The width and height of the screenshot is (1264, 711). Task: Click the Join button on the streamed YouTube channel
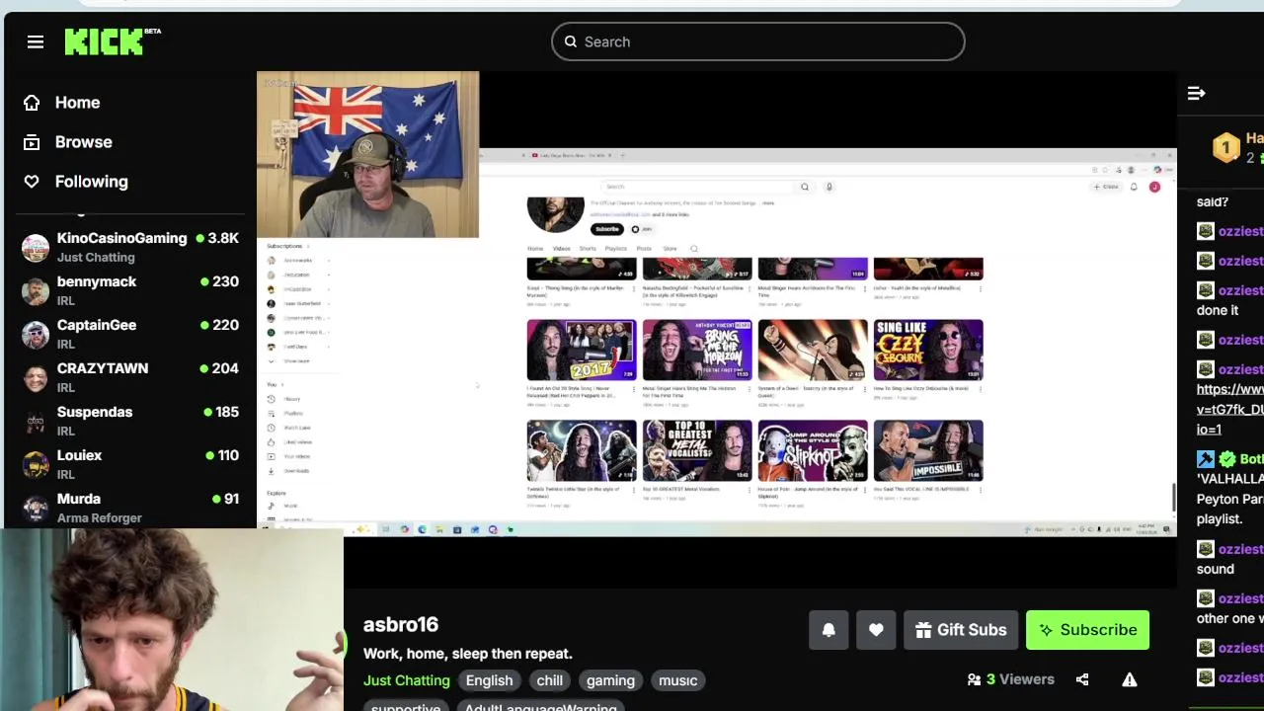coord(642,229)
